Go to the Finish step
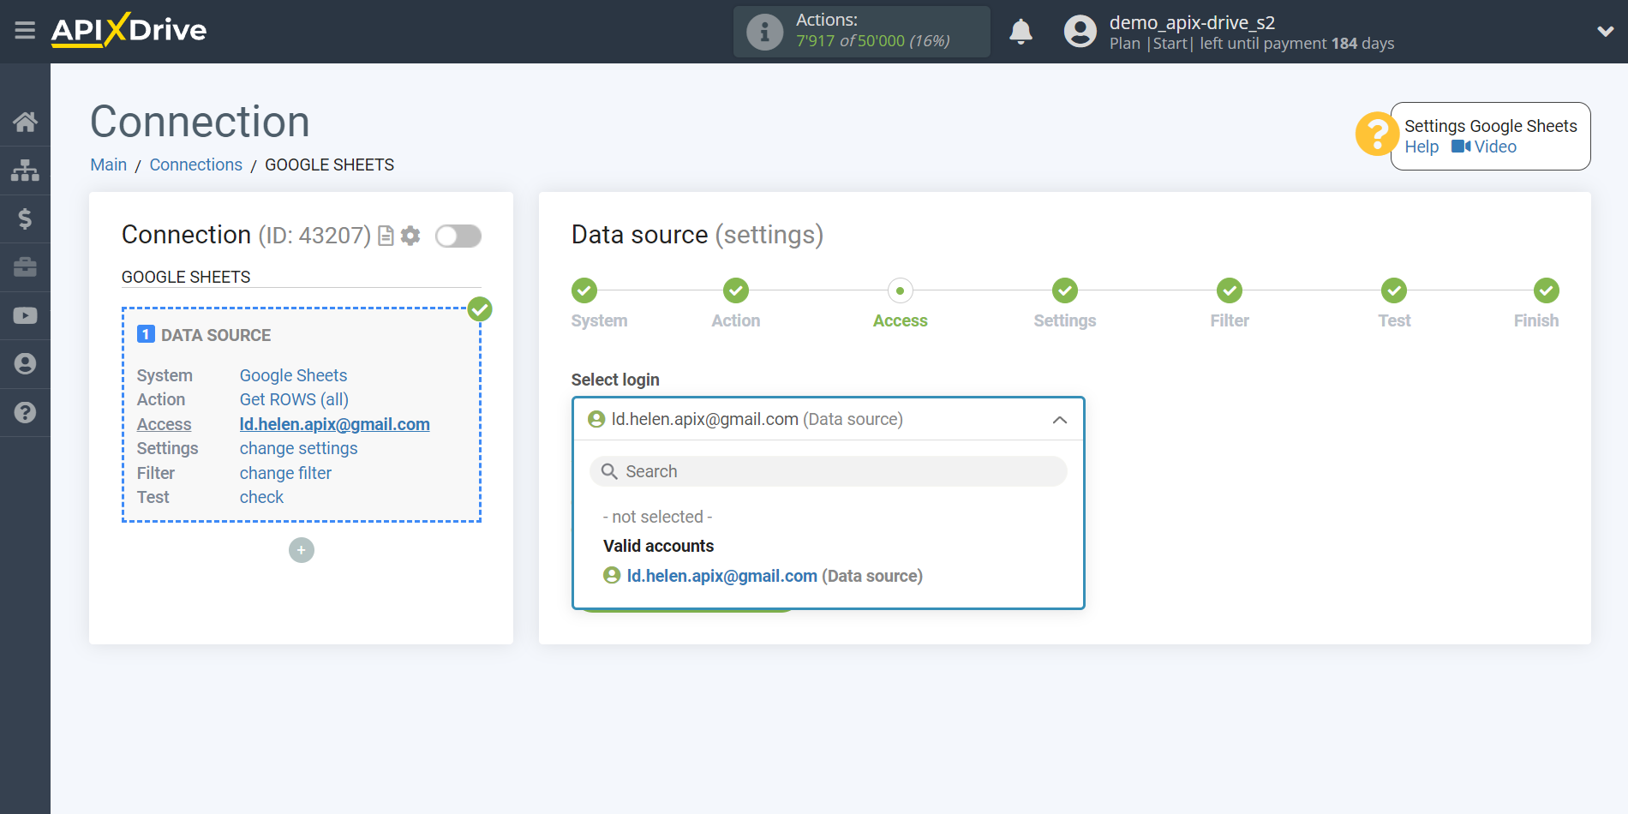This screenshot has width=1628, height=814. tap(1546, 290)
